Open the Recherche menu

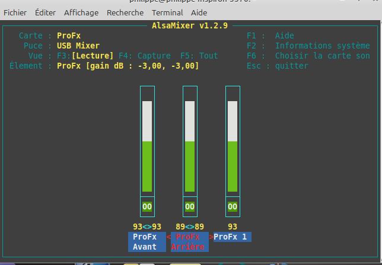pos(125,12)
